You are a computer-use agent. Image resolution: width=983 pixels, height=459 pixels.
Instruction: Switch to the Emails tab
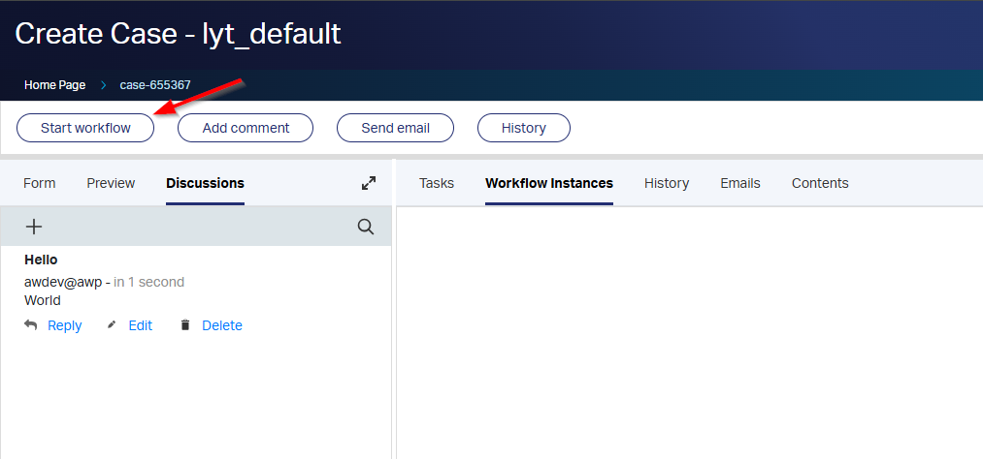coord(740,183)
